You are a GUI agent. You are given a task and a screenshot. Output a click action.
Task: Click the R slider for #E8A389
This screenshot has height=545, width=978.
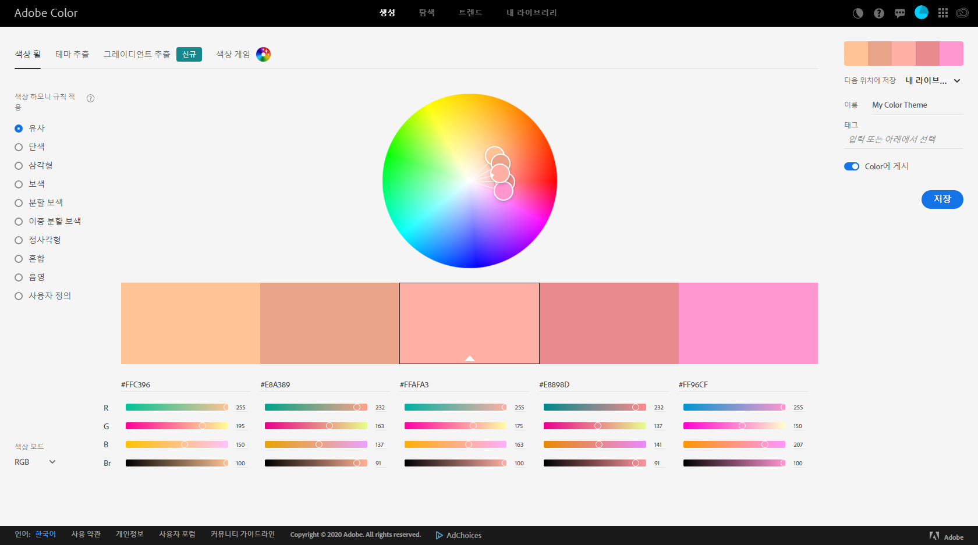316,407
